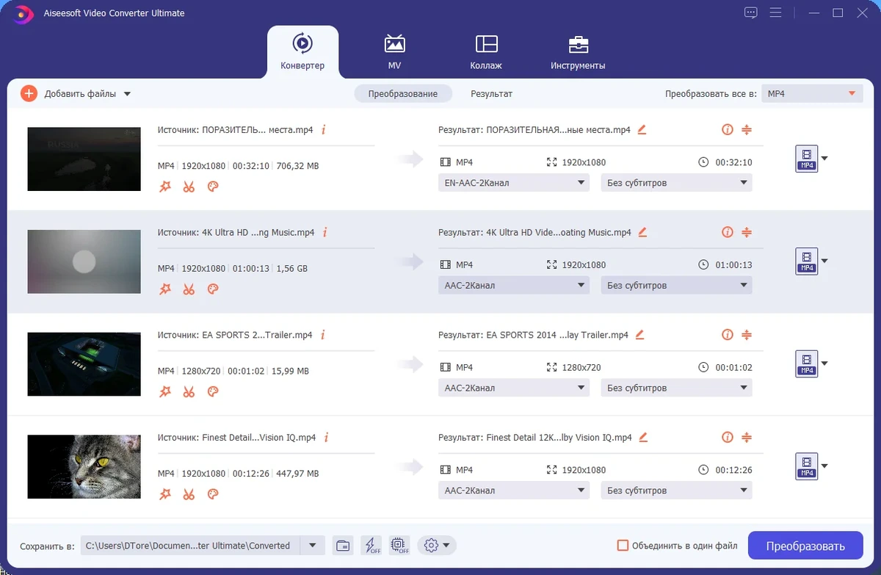The image size is (881, 575).
Task: Toggle the lightning high-speed conversion OFF button
Action: click(x=371, y=546)
